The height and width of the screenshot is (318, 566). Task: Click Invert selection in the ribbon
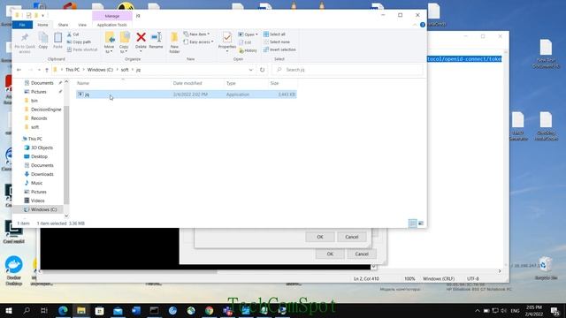[x=279, y=49]
